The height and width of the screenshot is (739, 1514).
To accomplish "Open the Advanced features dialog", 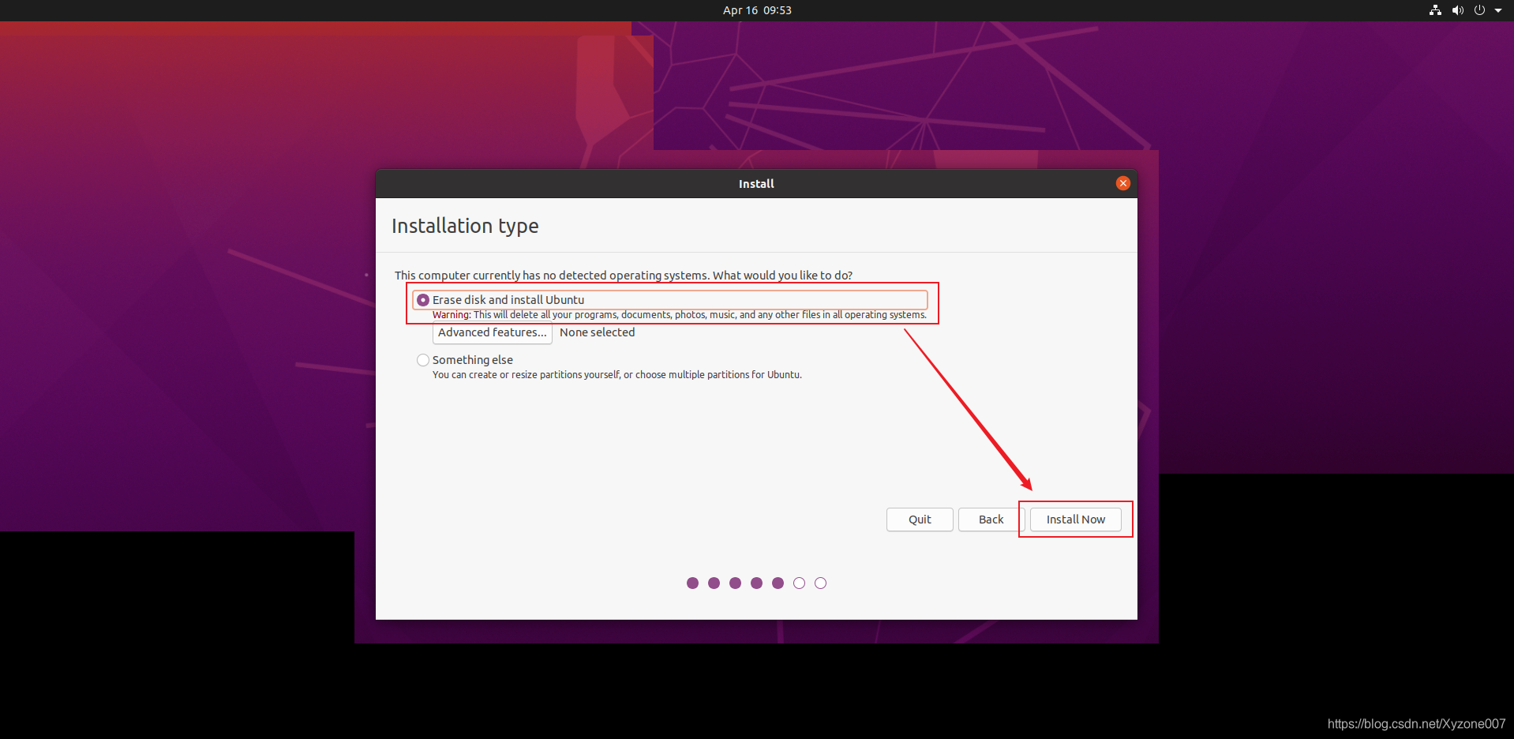I will (x=492, y=332).
